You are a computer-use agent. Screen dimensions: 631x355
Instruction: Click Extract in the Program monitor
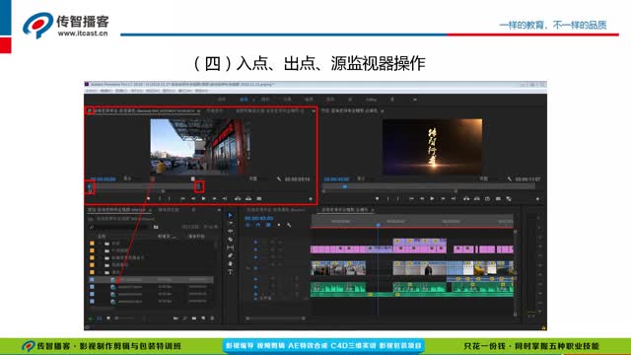click(476, 199)
